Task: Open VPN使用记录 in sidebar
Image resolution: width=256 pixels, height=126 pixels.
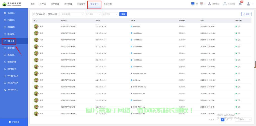Action: click(13, 76)
